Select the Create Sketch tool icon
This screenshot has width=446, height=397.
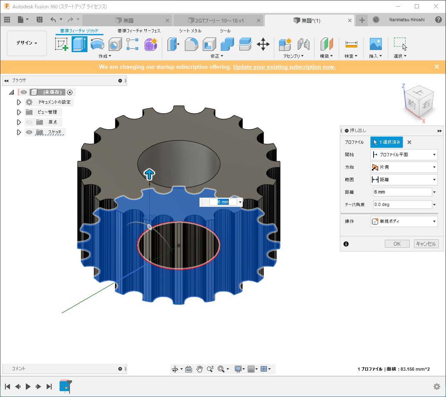(61, 44)
